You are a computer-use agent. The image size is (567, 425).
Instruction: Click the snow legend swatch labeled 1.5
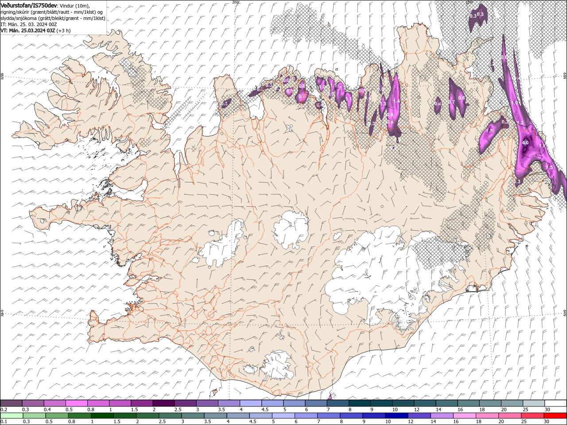pos(142,403)
